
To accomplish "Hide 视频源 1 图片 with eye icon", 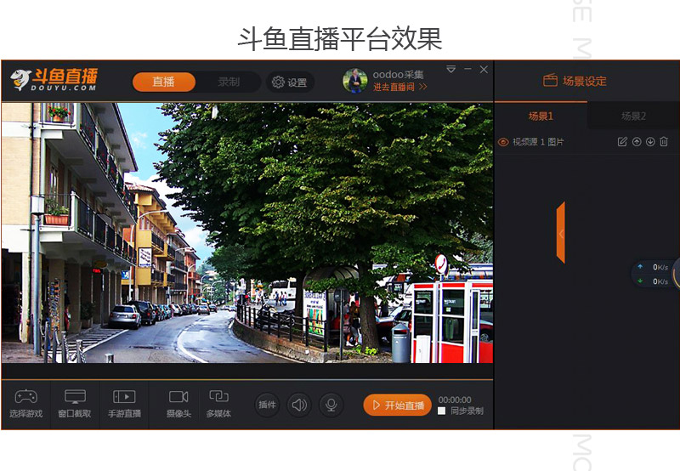I will [x=503, y=142].
